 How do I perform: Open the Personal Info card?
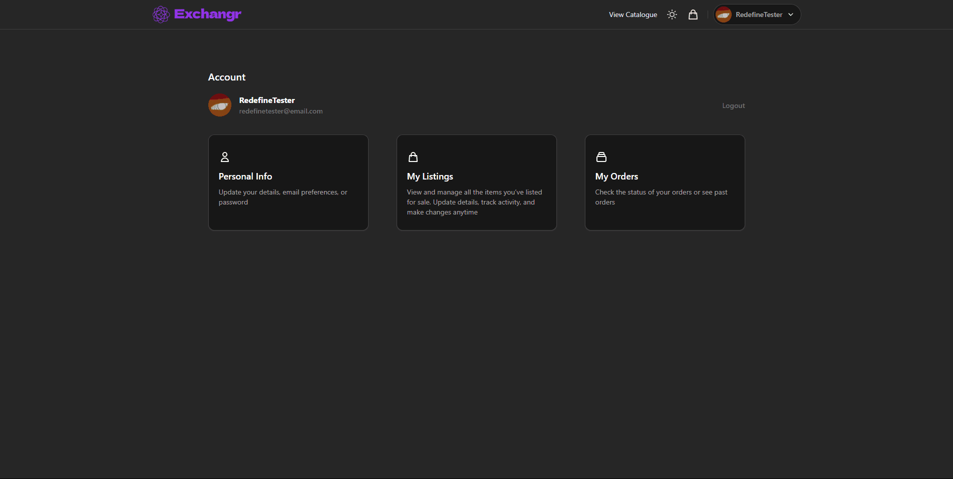(288, 182)
